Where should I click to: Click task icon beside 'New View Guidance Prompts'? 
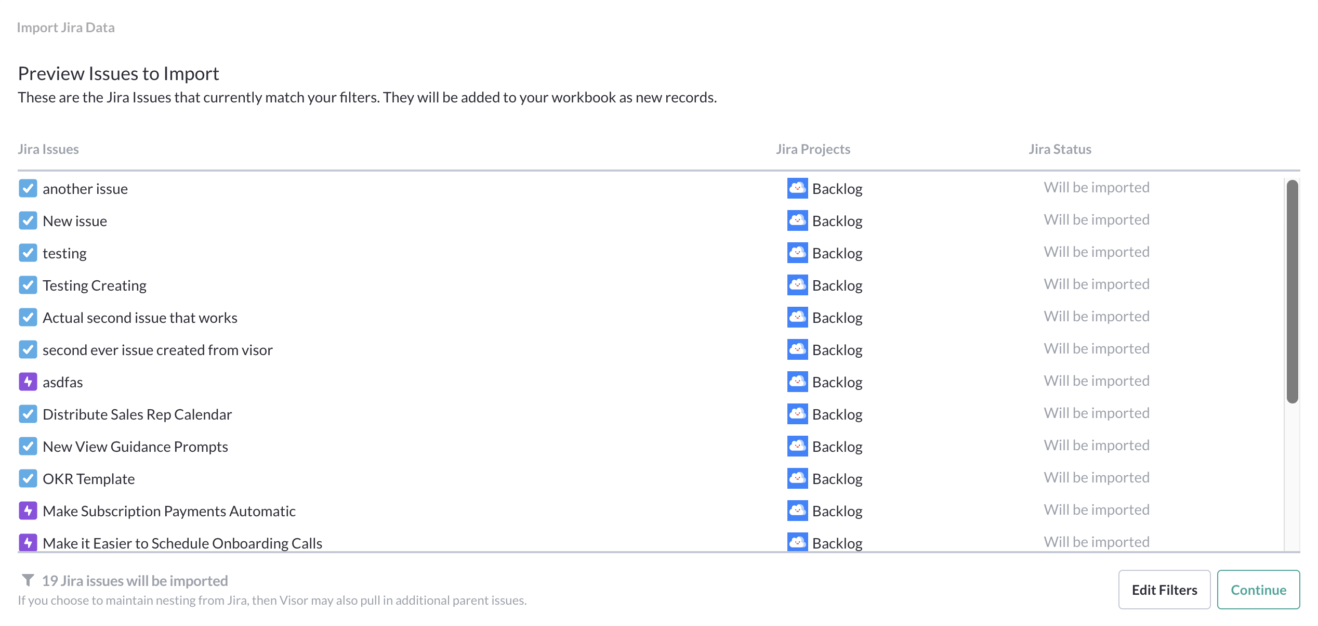point(28,446)
